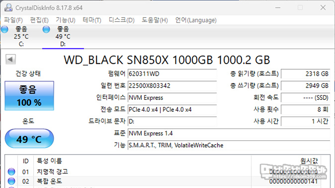The width and height of the screenshot is (335, 188).
Task: Click the interface field NVM Express
Action: tap(172, 98)
